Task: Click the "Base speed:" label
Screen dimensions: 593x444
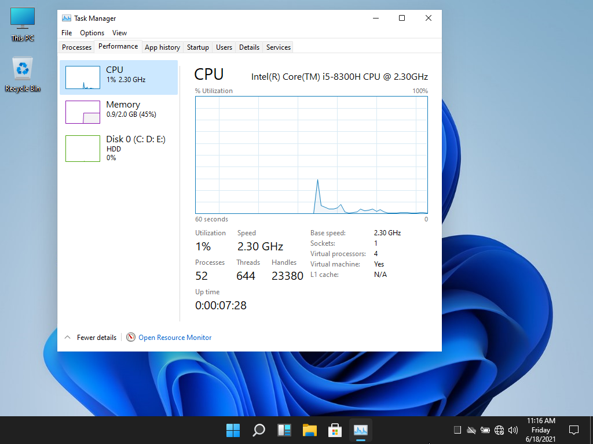Action: (328, 233)
